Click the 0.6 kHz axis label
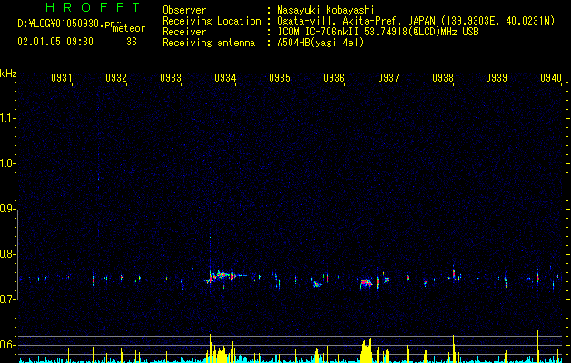Screen dimensions: 571x363 point(7,345)
